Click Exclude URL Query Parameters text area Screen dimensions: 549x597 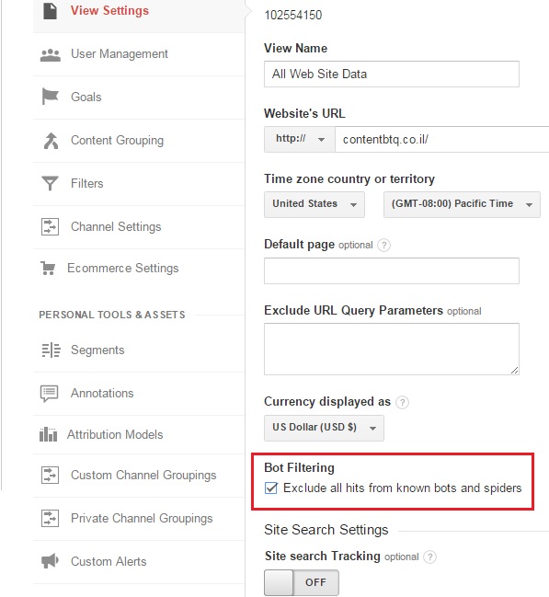[x=392, y=349]
